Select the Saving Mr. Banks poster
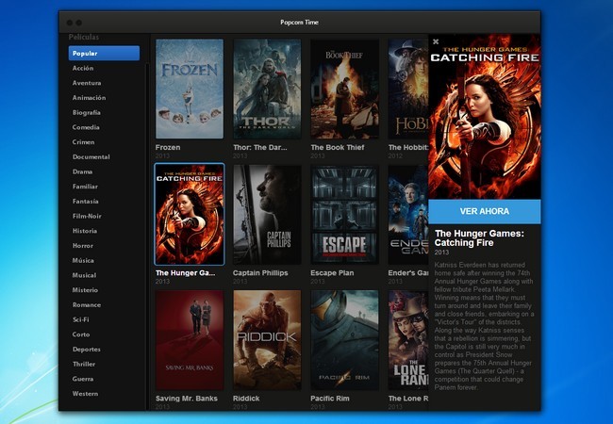The image size is (613, 424). click(x=190, y=340)
